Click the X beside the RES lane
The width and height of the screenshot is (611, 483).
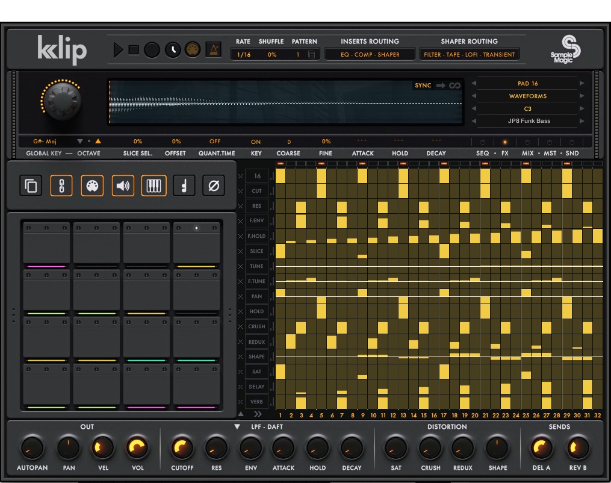tap(240, 206)
